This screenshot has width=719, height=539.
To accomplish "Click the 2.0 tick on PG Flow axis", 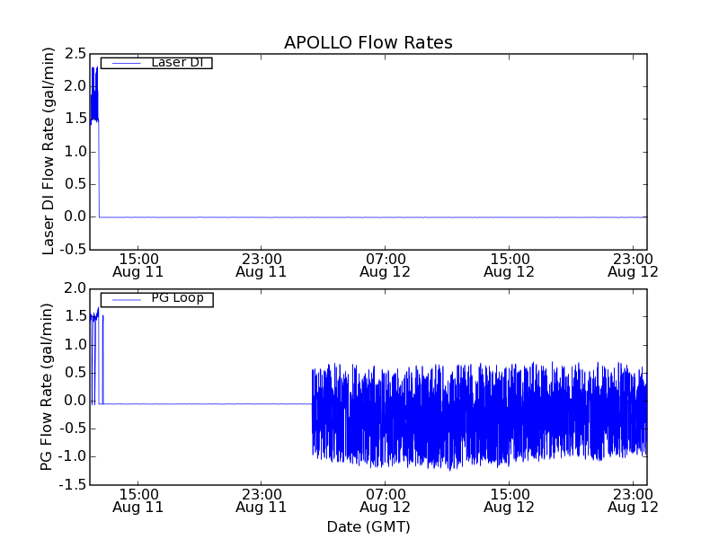I will coord(75,288).
